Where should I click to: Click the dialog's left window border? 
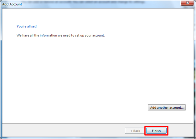(x=1, y=72)
